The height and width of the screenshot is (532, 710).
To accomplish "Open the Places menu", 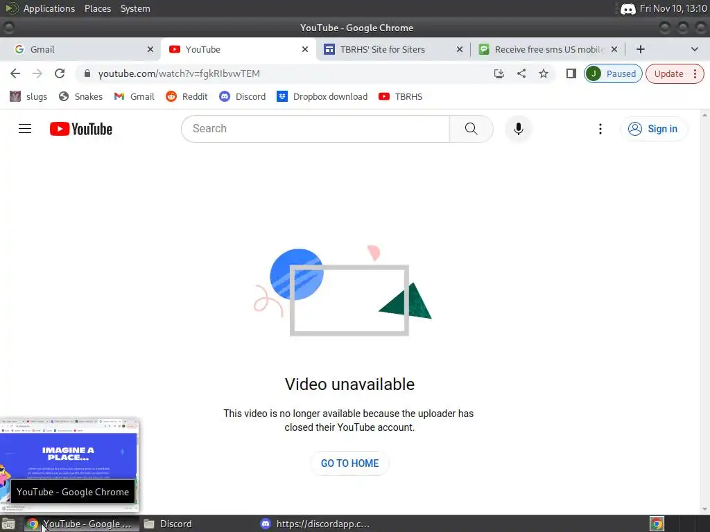I will coord(97,8).
